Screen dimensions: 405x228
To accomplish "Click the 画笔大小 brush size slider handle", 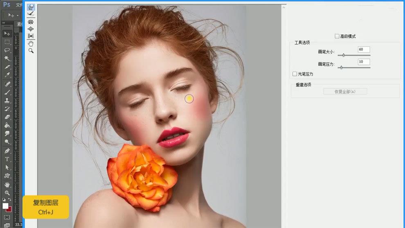I will tap(343, 55).
